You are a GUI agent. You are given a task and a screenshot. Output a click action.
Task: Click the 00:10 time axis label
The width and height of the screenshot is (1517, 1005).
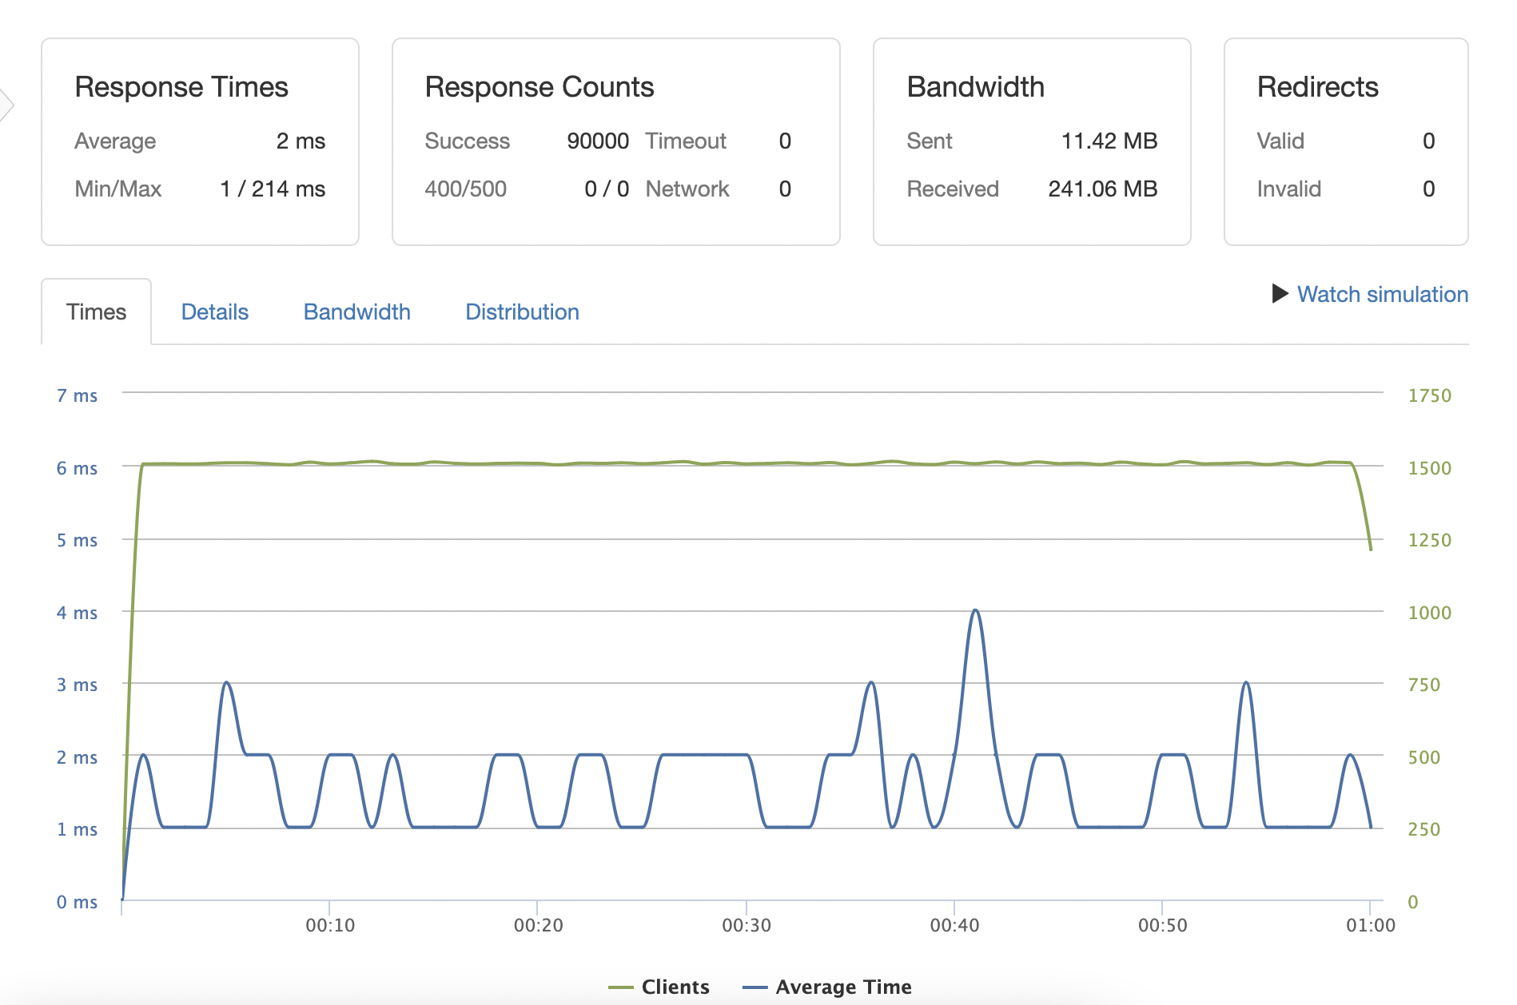(x=330, y=925)
